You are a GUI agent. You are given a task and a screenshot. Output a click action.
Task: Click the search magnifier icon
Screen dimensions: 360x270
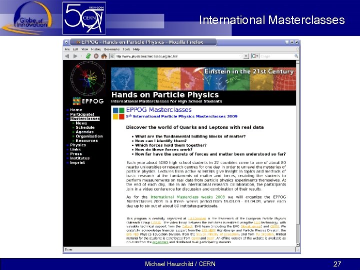point(296,56)
